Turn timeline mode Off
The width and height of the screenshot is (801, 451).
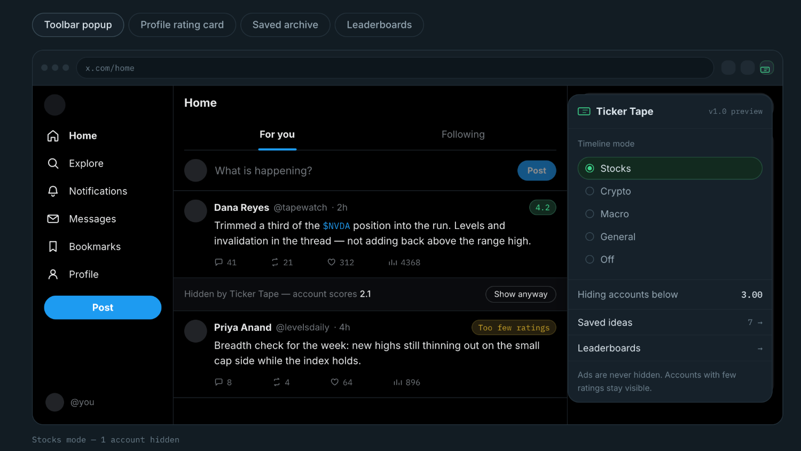[670, 259]
